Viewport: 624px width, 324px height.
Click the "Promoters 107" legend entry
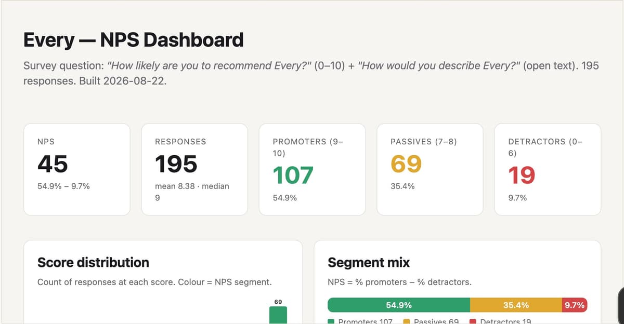(x=360, y=321)
